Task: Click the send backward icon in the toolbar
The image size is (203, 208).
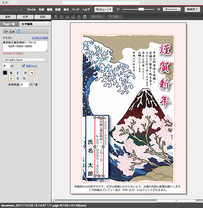Action: [73, 17]
